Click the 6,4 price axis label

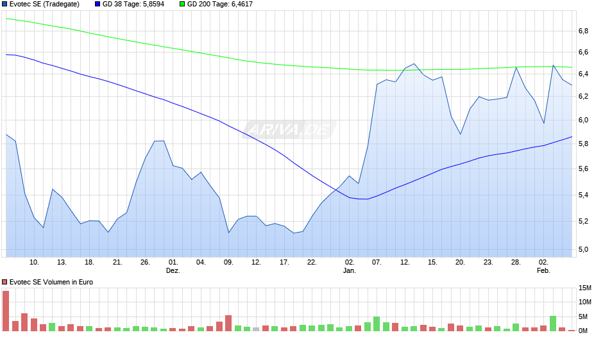pyautogui.click(x=583, y=74)
